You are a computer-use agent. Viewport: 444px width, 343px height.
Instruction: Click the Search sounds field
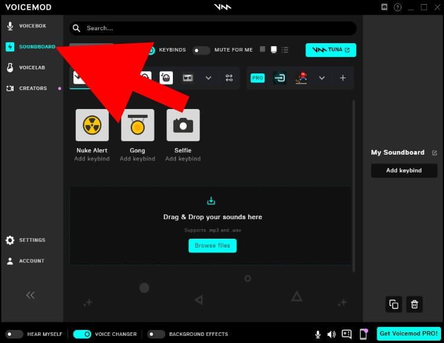(213, 28)
